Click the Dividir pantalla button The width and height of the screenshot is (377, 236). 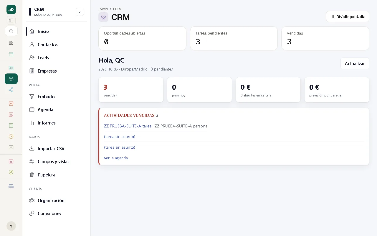click(348, 17)
